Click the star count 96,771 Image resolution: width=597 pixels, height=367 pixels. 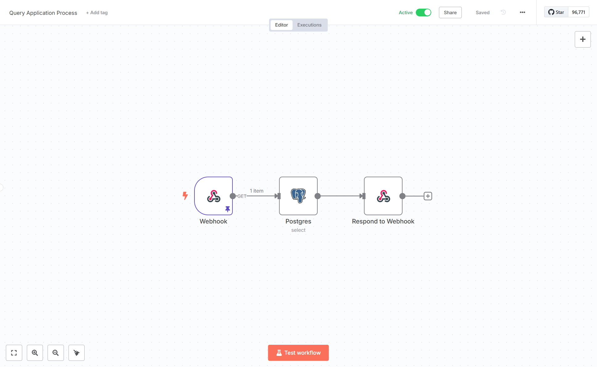[x=578, y=12]
